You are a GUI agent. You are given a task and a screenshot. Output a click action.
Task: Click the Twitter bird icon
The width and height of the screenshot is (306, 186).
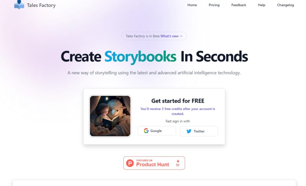pos(189,131)
